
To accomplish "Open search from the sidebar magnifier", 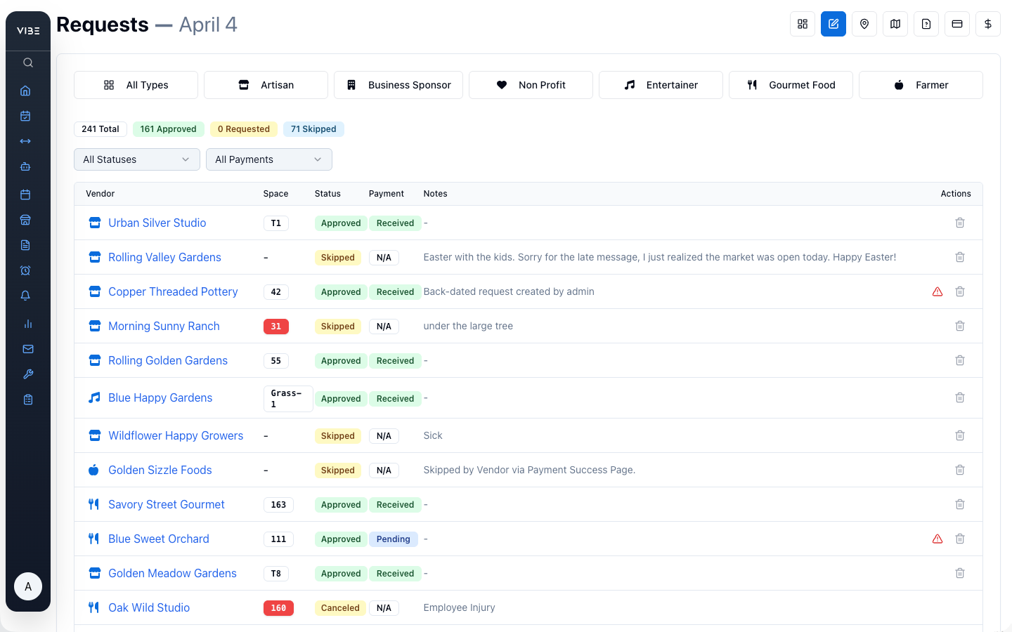I will click(27, 62).
